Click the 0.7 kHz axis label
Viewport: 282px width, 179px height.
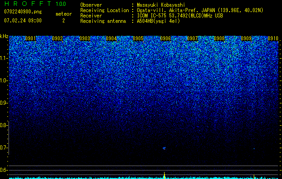pos(4,148)
